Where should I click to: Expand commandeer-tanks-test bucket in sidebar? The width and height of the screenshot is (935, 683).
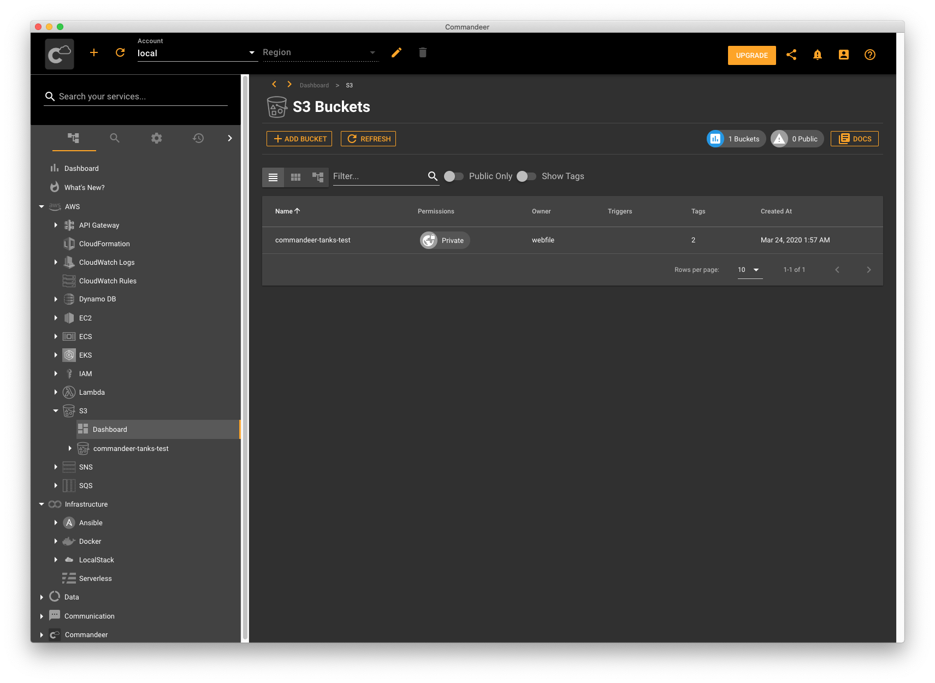[x=70, y=448]
